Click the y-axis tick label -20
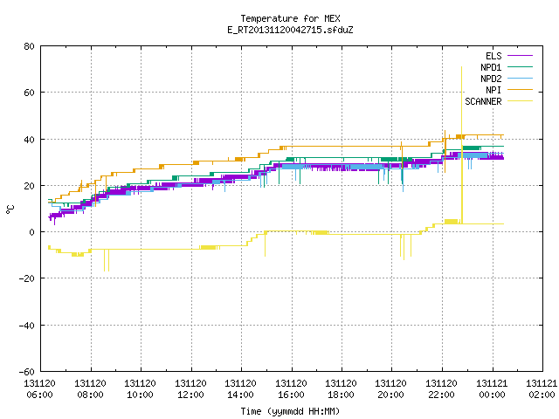The image size is (559, 419). [27, 278]
